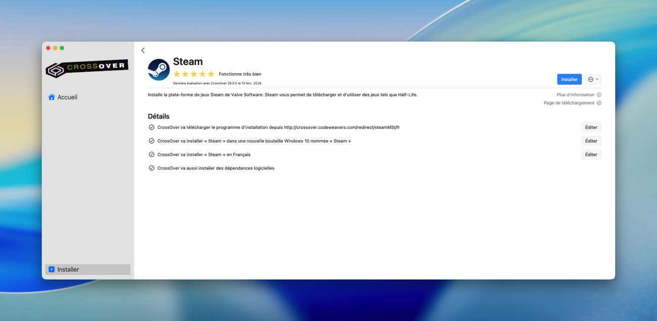Expand the ellipsis more options dropdown
Screen dimensions: 657x321
(593, 80)
